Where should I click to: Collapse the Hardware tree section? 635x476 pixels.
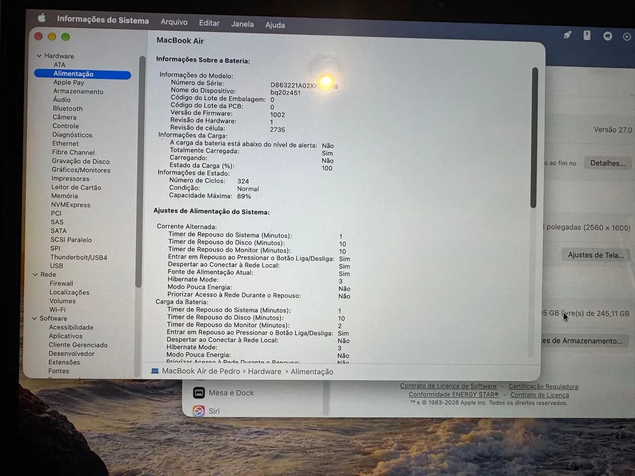pos(39,56)
